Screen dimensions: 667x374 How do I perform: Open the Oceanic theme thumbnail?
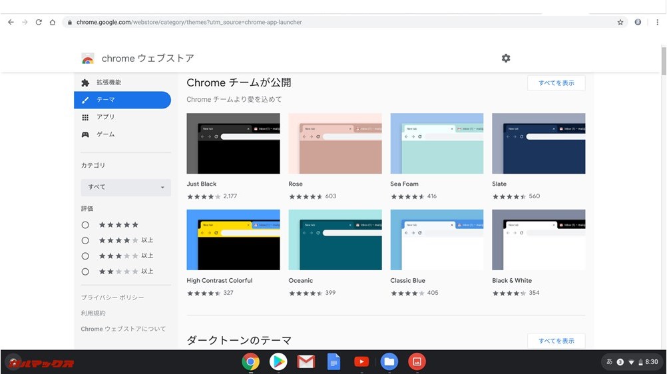coord(335,240)
